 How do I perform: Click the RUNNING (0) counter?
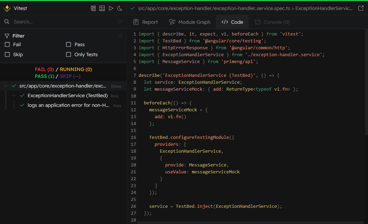coord(76,69)
